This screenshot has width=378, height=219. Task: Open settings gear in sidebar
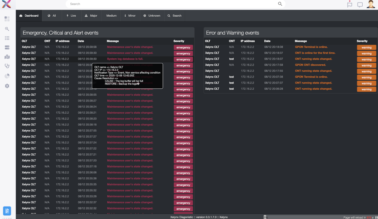pos(7,86)
